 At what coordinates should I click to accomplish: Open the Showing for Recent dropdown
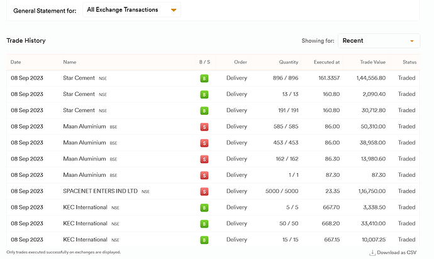click(379, 41)
